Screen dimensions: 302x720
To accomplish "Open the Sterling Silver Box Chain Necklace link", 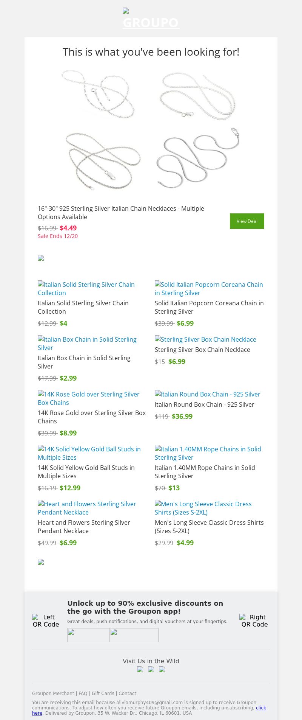I will pos(205,339).
